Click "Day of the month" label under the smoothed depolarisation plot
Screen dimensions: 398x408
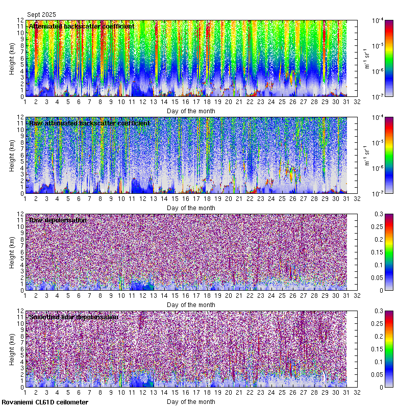coord(191,402)
